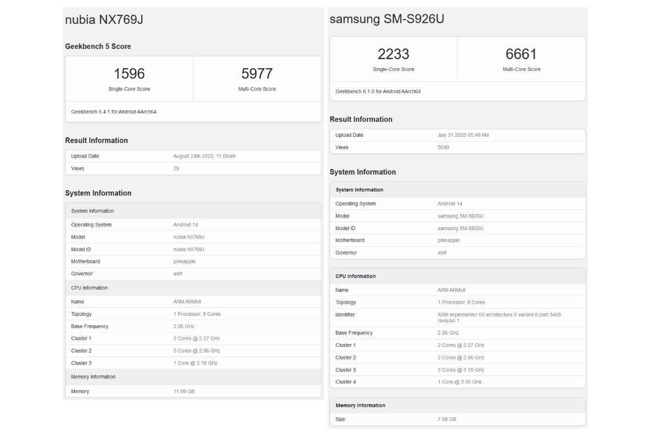The height and width of the screenshot is (435, 652).
Task: Click samsung Topology 1 Processor, 8 Cores
Action: pos(461,302)
